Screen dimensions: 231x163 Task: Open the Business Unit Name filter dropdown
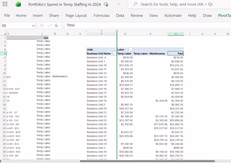click(114, 53)
